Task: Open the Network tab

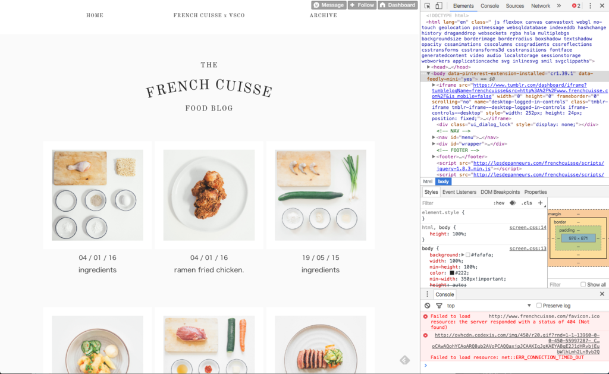Action: coord(540,6)
